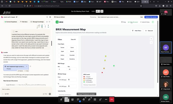Invite people to the meeting
The width and height of the screenshot is (173, 104).
(x=101, y=99)
